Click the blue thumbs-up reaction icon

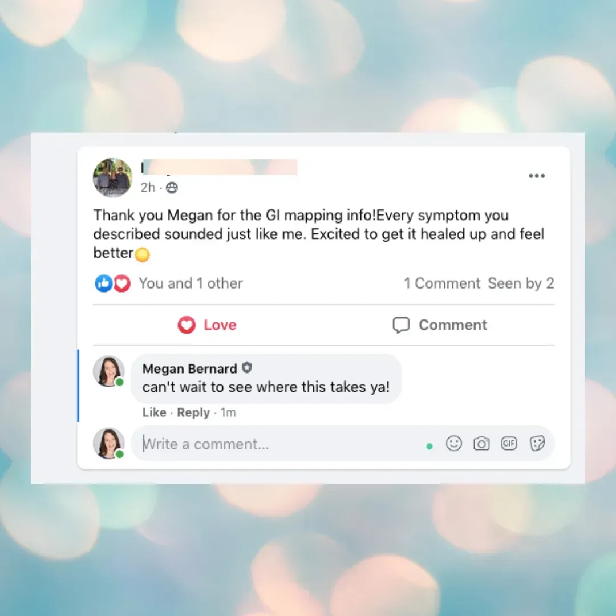[104, 283]
